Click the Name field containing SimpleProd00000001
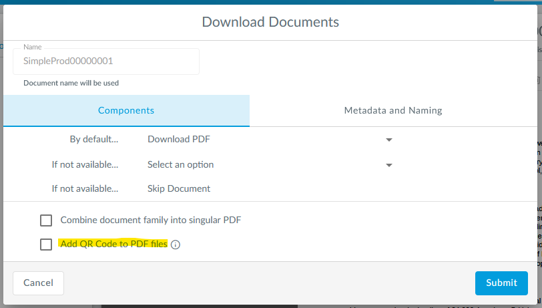The height and width of the screenshot is (308, 542). pyautogui.click(x=105, y=61)
